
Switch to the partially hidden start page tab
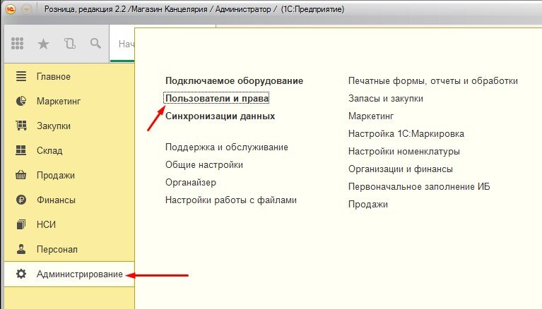click(x=122, y=44)
